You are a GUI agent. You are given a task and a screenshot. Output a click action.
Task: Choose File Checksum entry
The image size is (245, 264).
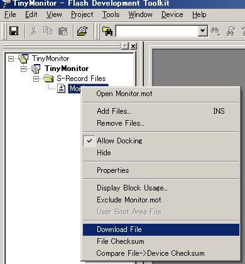[x=161, y=241]
